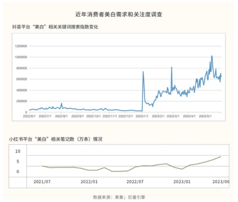
Task: Click x-axis date 2023/5/1
Action: pos(205,116)
